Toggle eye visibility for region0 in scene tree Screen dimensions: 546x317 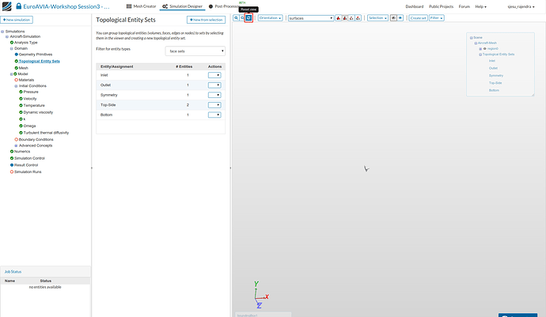485,49
